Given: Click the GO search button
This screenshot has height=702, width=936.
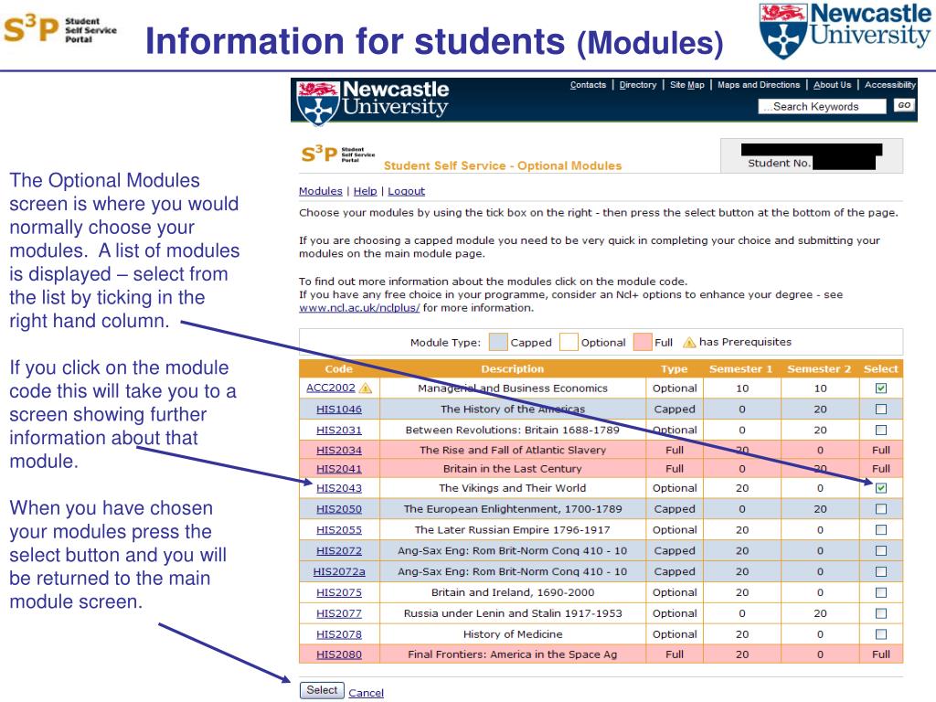Looking at the screenshot, I should pos(904,106).
